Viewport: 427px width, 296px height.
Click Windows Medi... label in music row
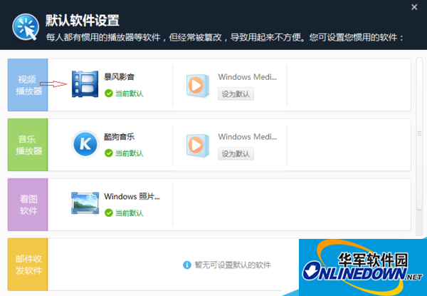[x=247, y=137]
